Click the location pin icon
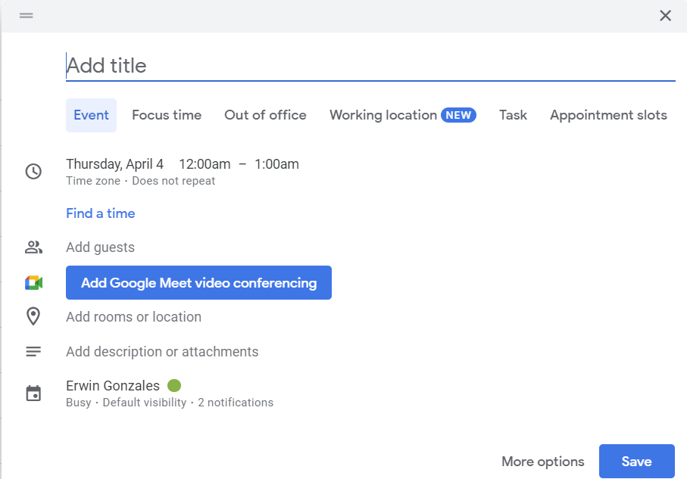Viewport: 687px width, 479px height. (x=33, y=316)
